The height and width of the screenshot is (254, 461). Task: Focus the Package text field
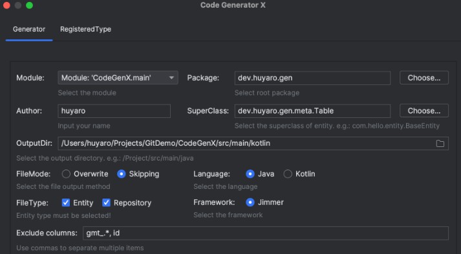312,78
